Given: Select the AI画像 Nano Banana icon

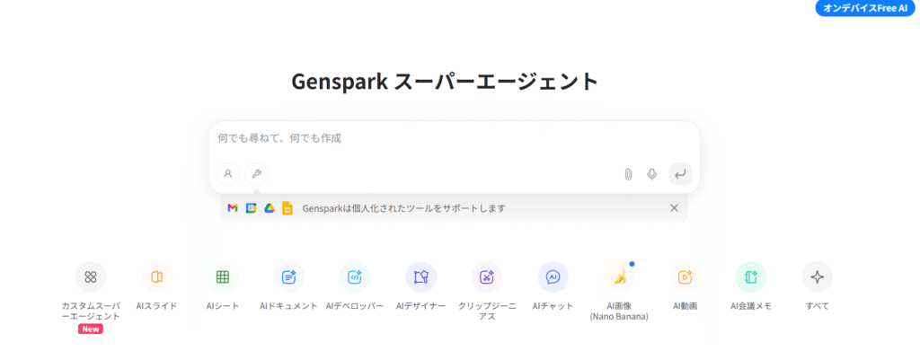Looking at the screenshot, I should pyautogui.click(x=619, y=276).
